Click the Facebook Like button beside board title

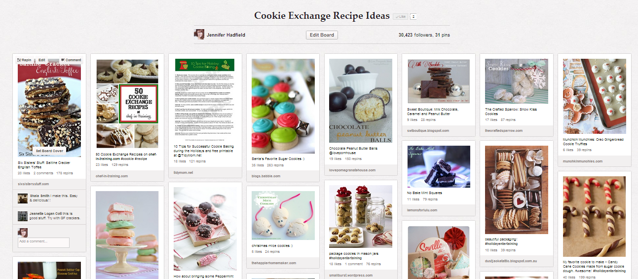click(x=400, y=16)
